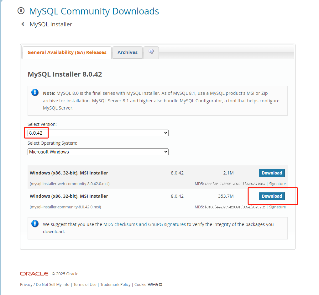Open Signature link for mysql-installer-community-8.0.42.0.msi
This screenshot has width=319, height=295.
point(277,207)
